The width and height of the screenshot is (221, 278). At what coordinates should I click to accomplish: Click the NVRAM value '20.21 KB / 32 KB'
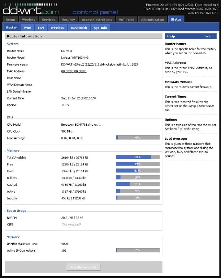[72, 218]
